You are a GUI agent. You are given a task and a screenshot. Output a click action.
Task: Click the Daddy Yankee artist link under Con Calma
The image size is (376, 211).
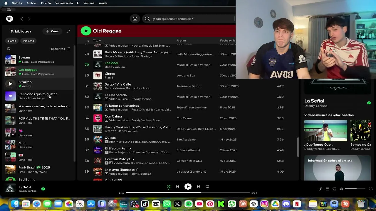pyautogui.click(x=142, y=120)
